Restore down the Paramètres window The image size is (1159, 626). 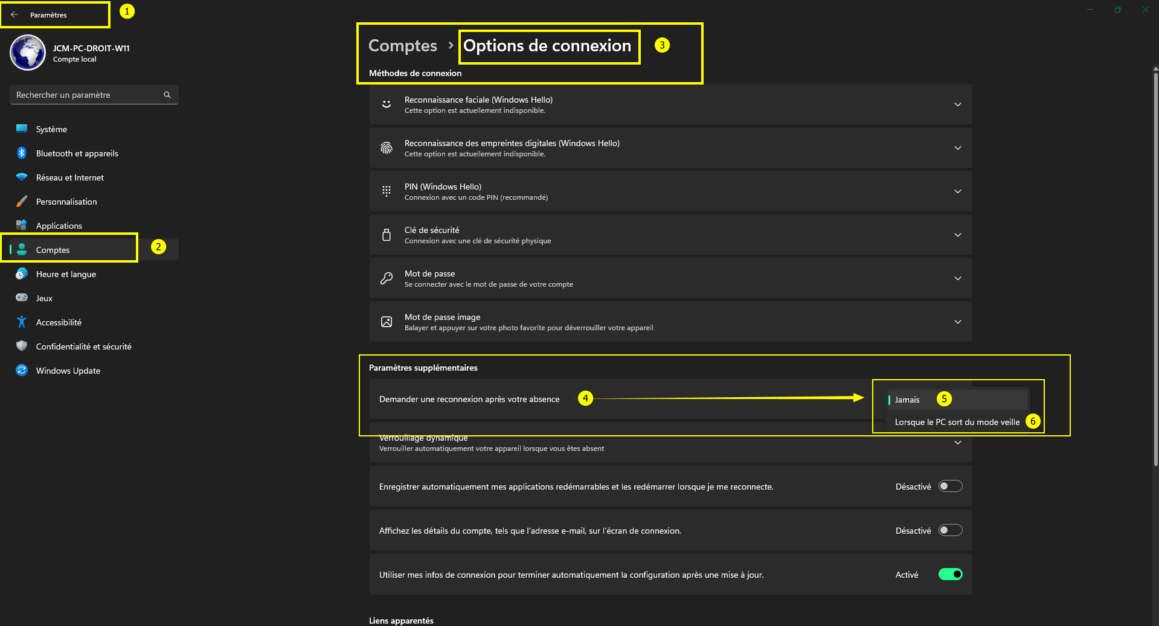tap(1118, 10)
